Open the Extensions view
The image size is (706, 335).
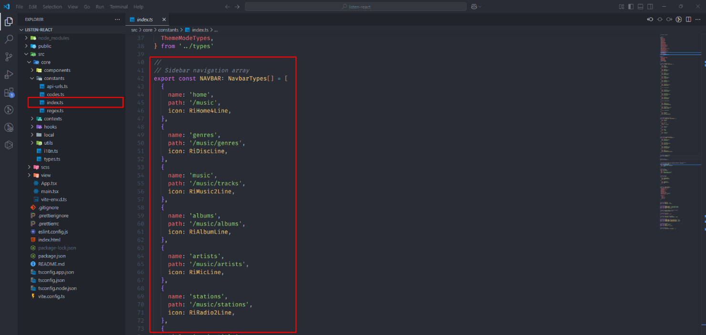coord(9,92)
